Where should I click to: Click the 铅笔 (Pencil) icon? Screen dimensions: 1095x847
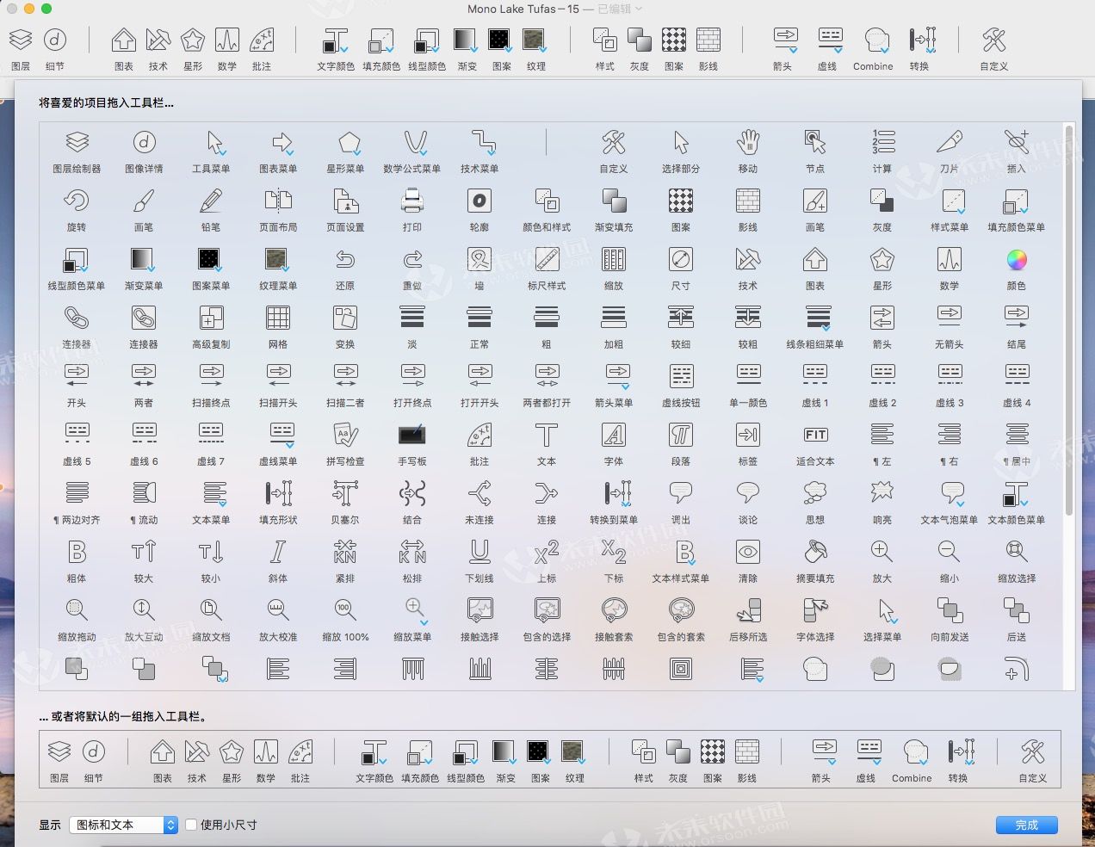(211, 202)
